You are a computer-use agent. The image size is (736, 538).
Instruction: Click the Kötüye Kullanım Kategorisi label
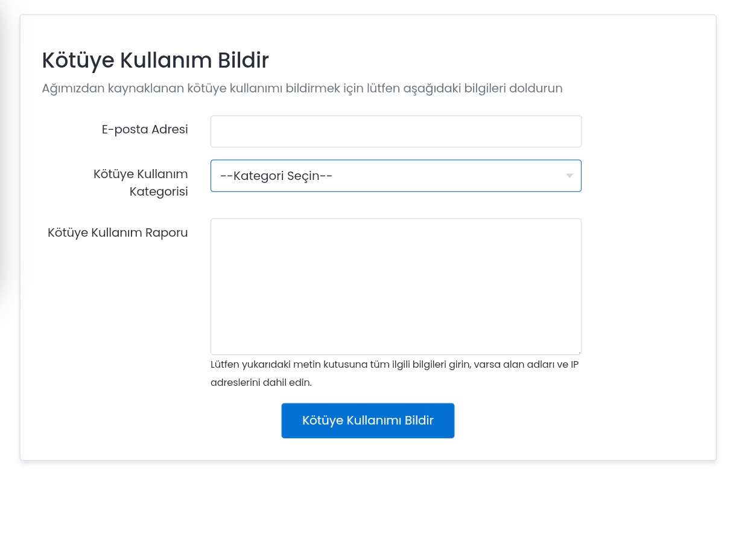point(141,183)
